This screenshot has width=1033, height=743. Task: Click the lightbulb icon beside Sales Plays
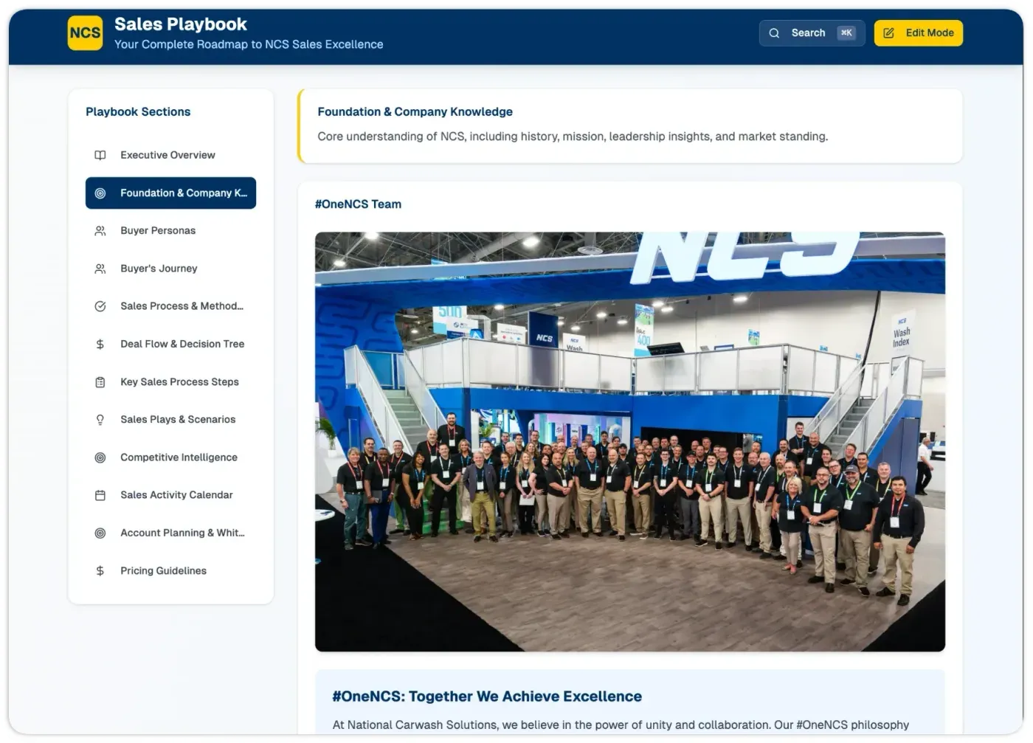[100, 420]
